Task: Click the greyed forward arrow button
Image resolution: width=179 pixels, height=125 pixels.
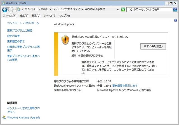Action: click(11, 10)
